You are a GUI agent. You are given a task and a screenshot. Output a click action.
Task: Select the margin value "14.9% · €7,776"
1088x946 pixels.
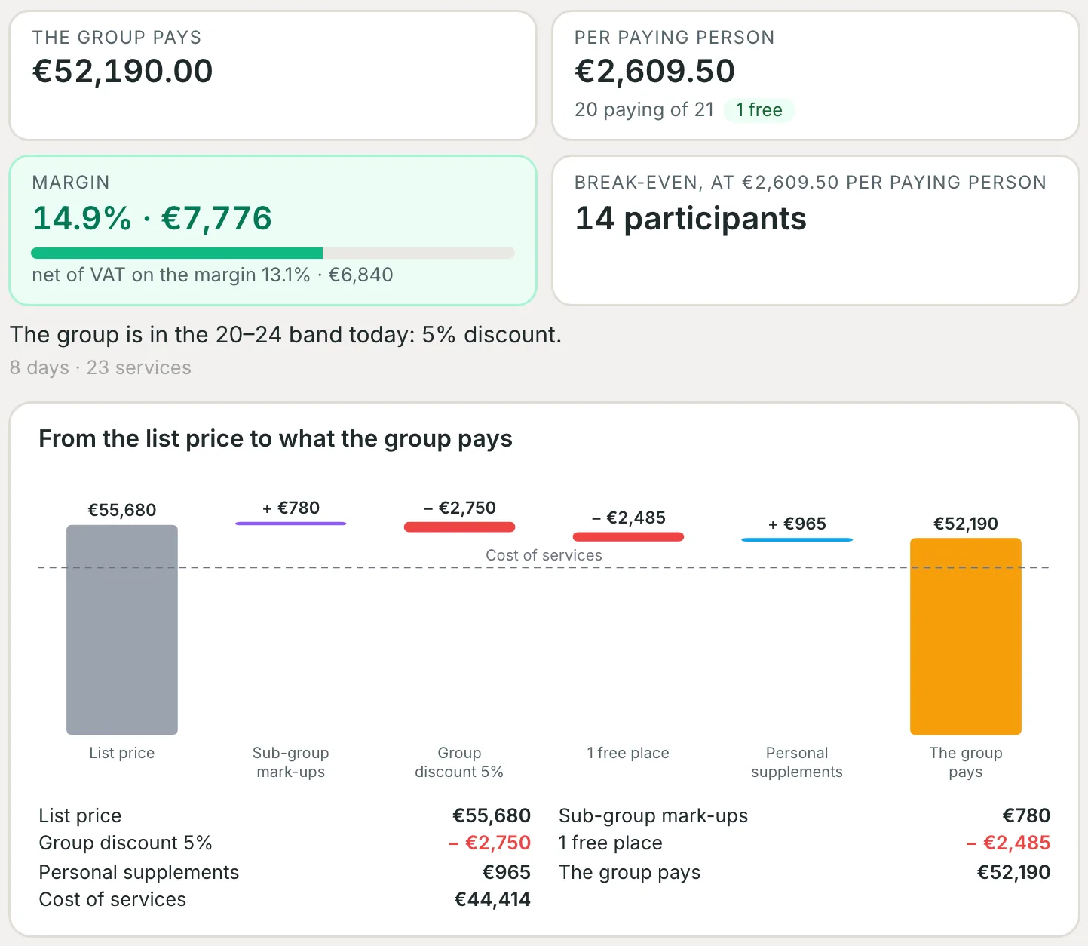pos(152,218)
